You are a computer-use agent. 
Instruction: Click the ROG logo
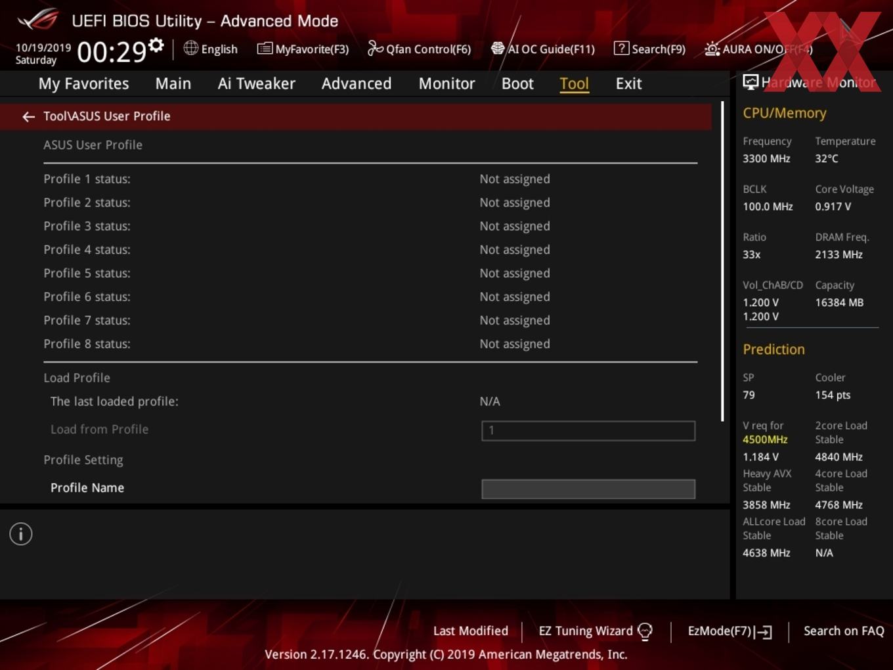coord(38,20)
